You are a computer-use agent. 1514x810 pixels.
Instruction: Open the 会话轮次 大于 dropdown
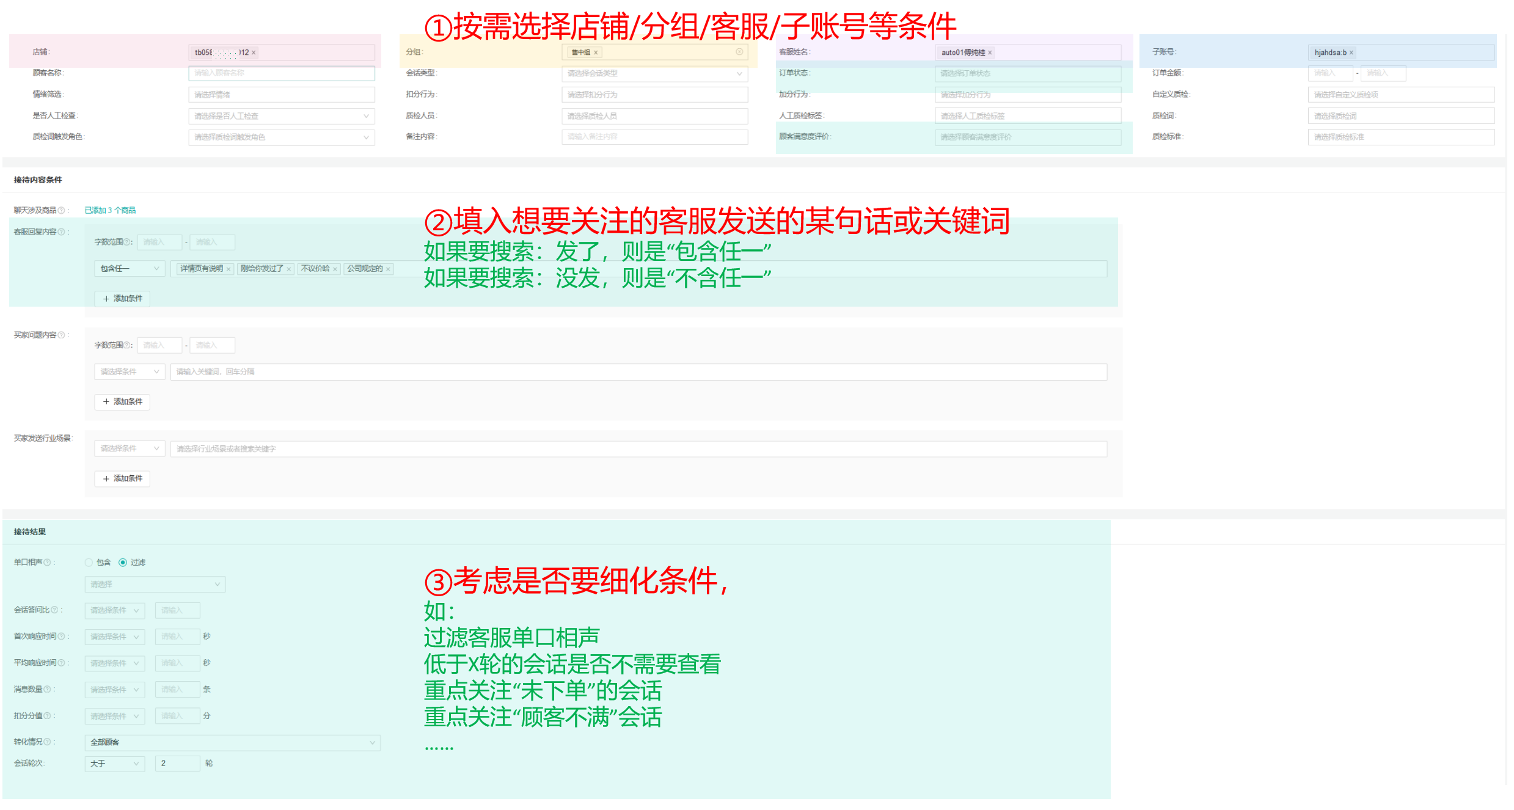pyautogui.click(x=115, y=764)
